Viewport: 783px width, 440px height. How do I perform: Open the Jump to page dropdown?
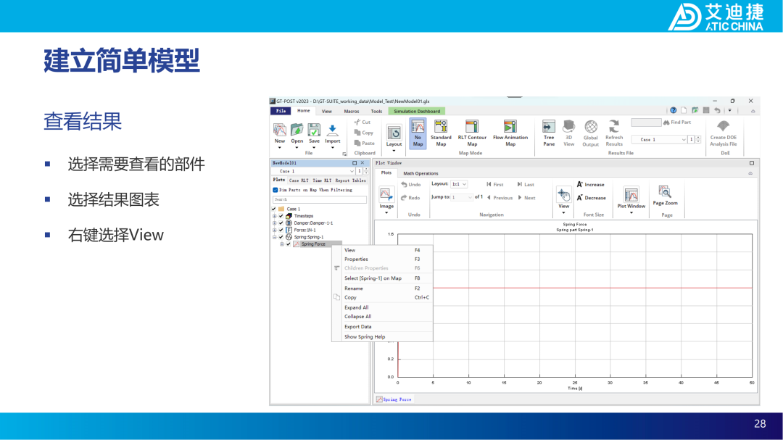462,198
